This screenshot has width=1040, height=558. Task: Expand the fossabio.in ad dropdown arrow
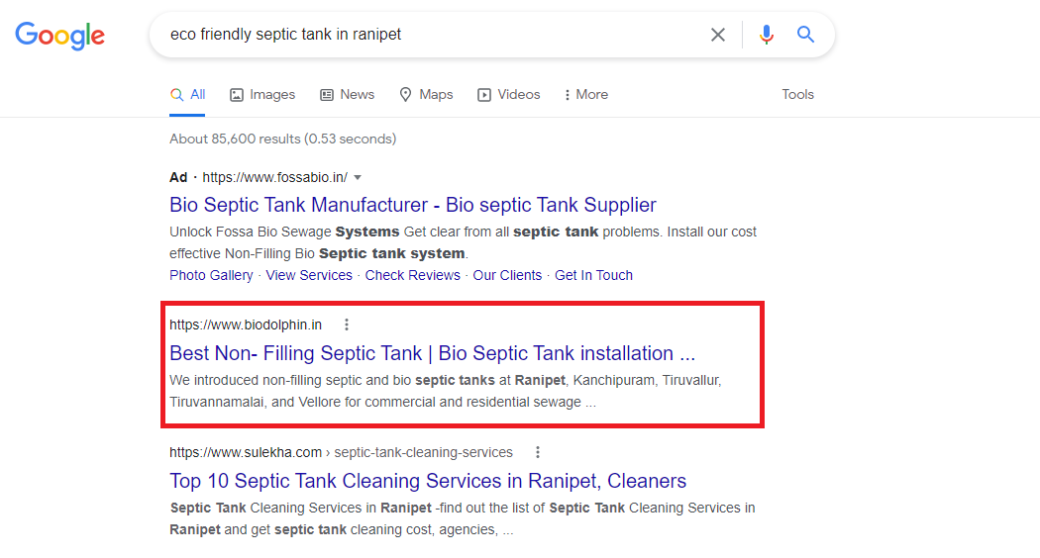[x=358, y=178]
